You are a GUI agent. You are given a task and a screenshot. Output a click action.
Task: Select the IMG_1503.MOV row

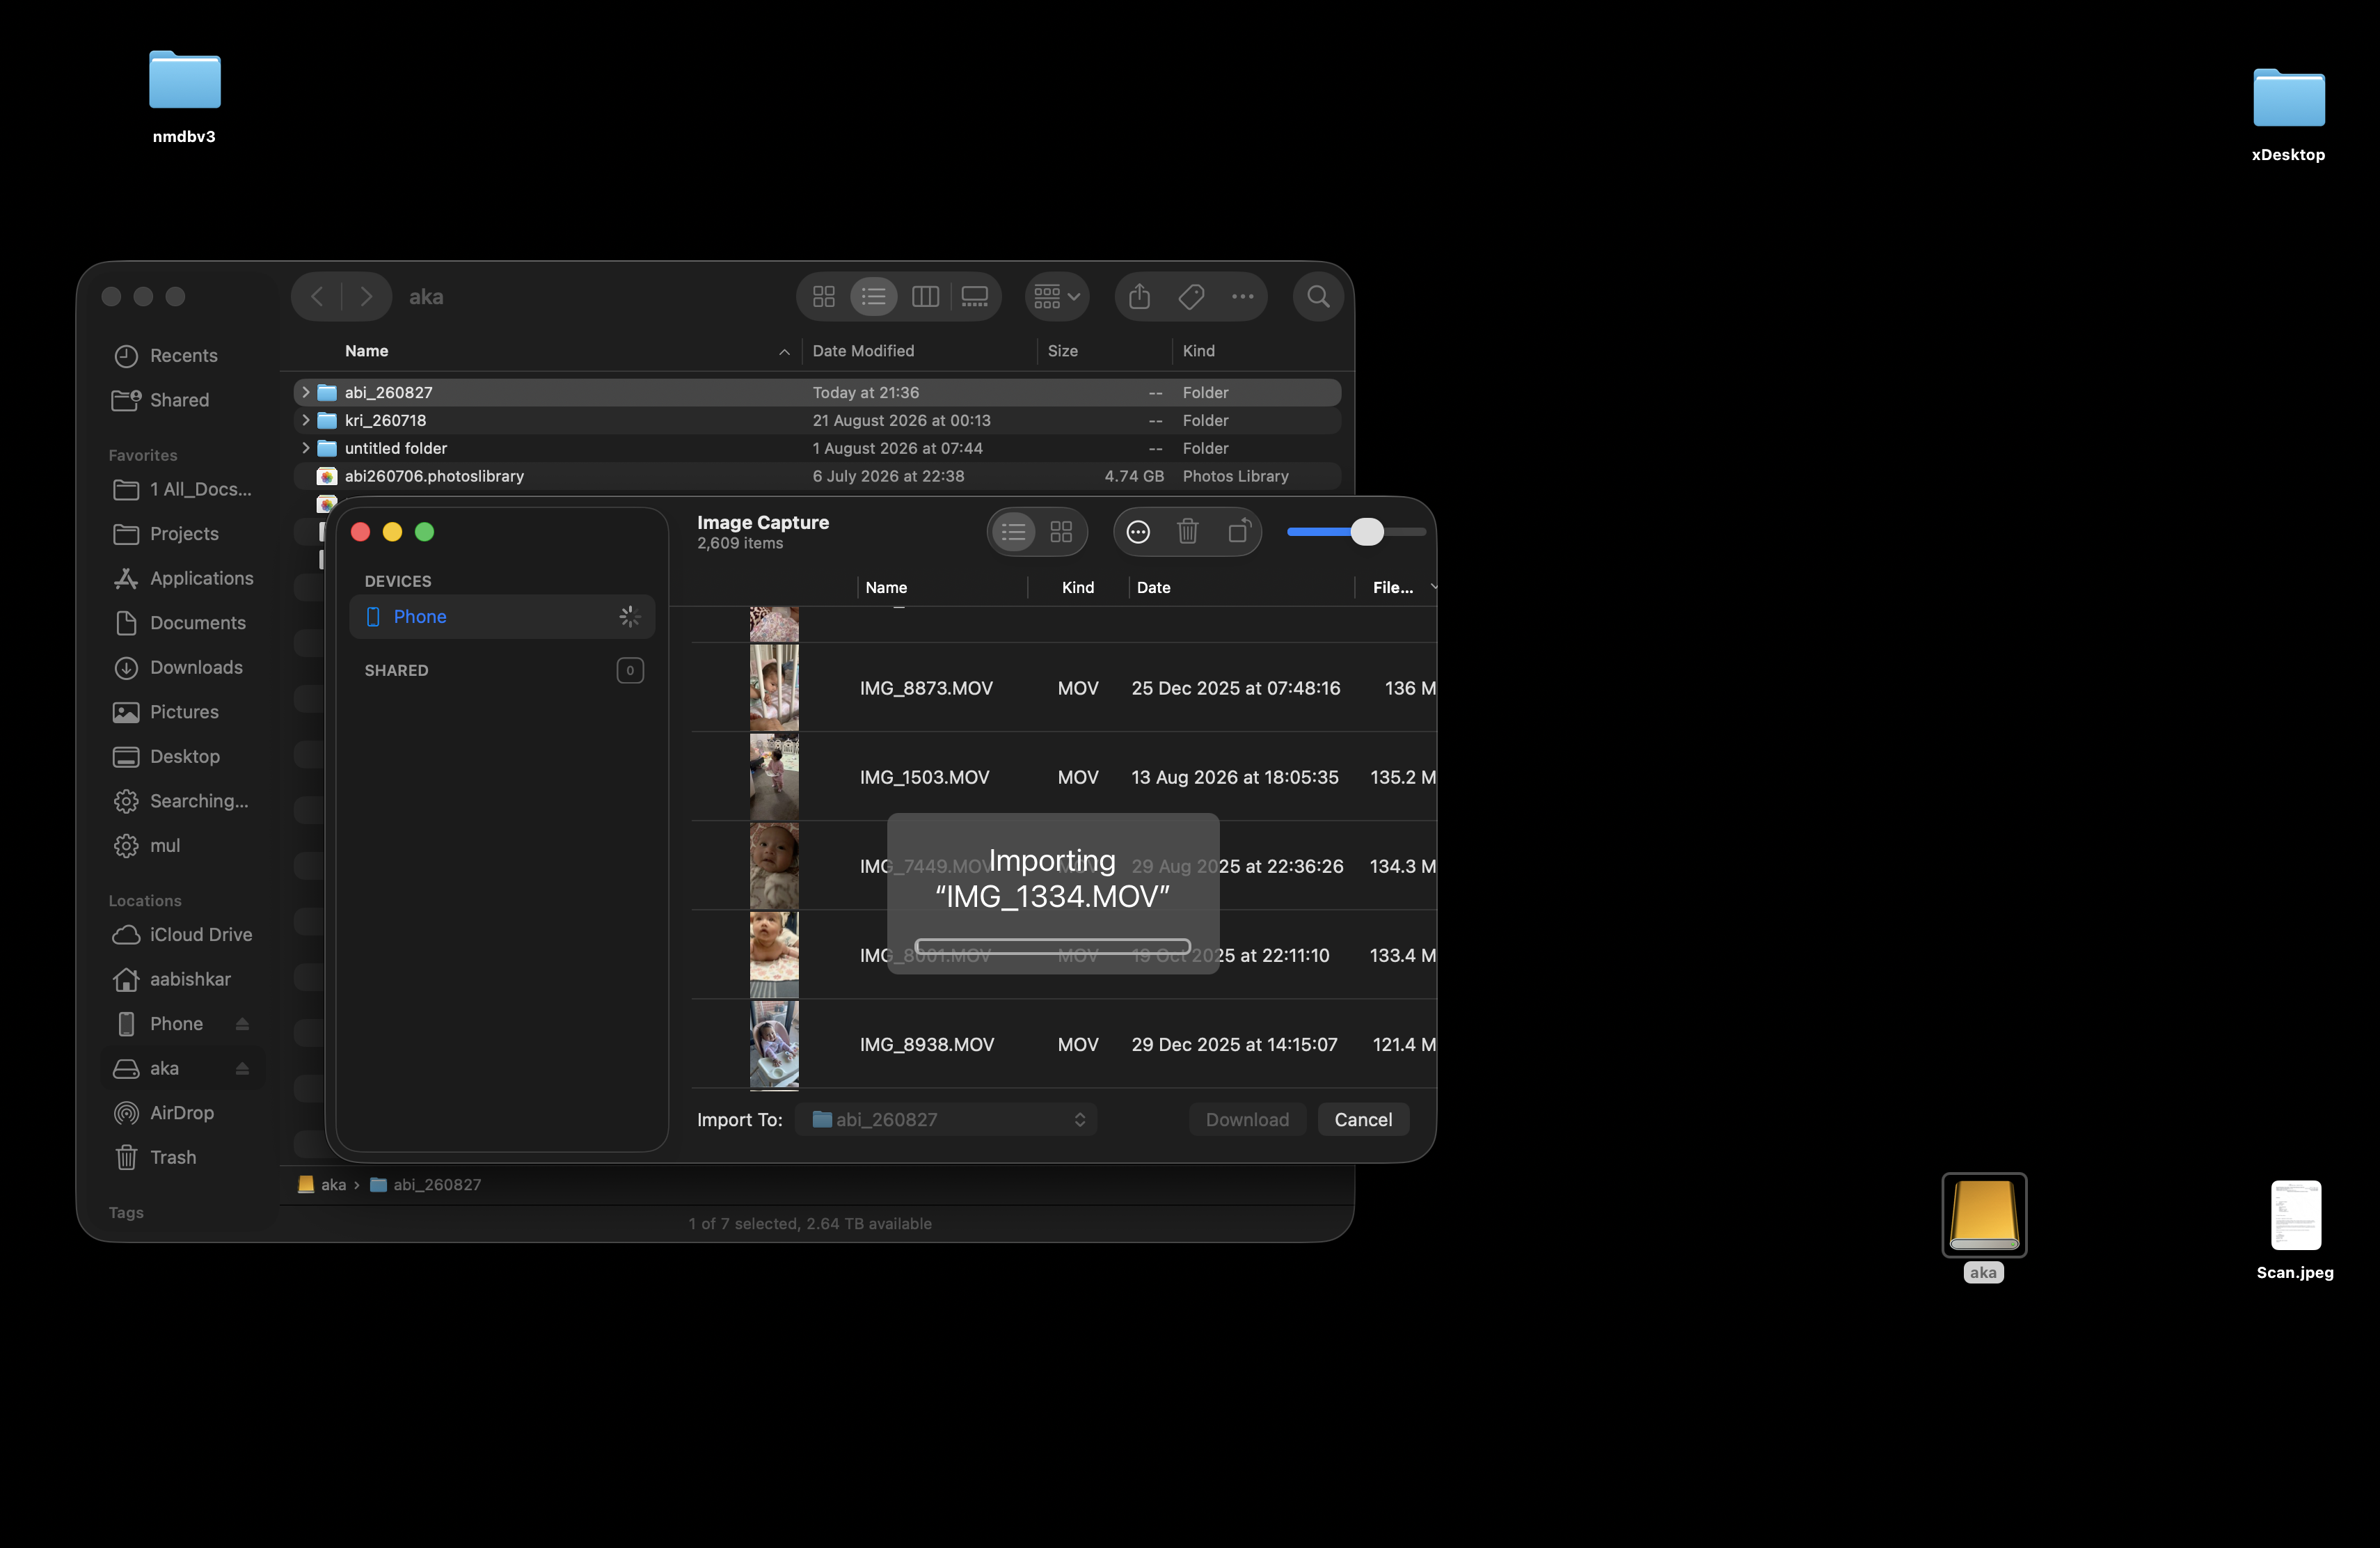tap(1063, 777)
